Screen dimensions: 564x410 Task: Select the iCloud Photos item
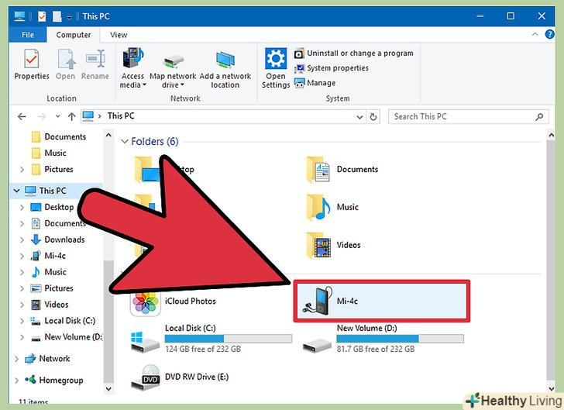(174, 301)
